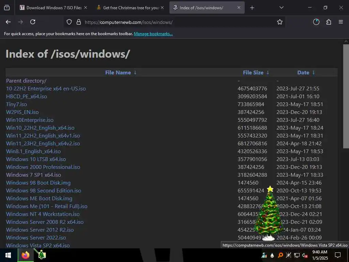Open the notification center icon

(x=338, y=255)
